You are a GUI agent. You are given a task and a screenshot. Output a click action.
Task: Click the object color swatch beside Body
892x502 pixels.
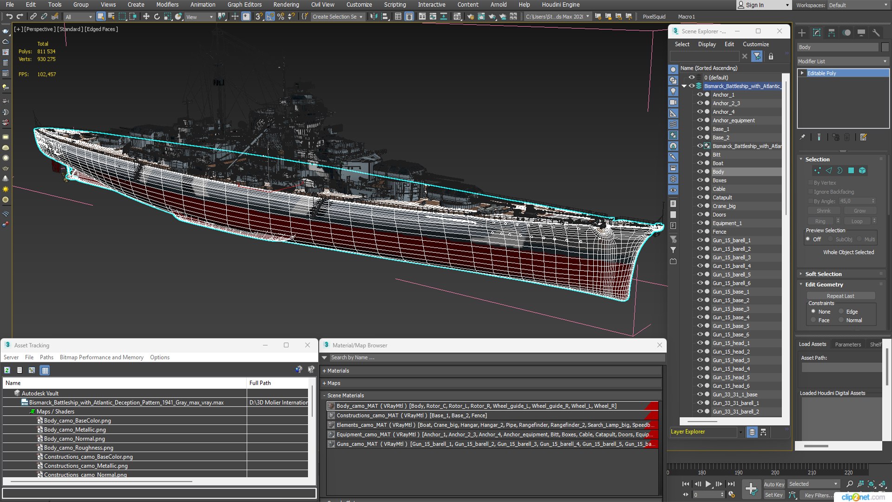click(885, 47)
